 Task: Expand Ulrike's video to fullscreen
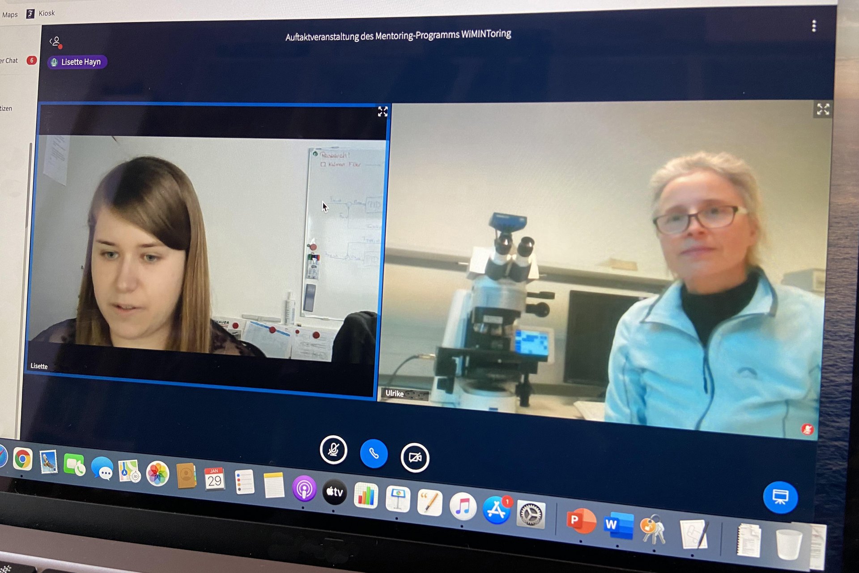point(823,109)
